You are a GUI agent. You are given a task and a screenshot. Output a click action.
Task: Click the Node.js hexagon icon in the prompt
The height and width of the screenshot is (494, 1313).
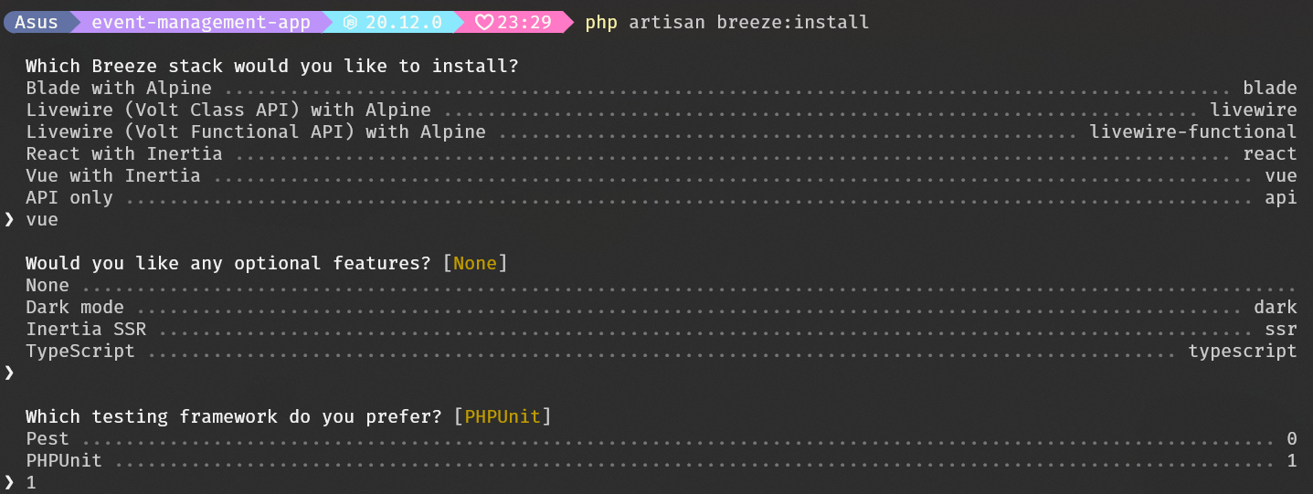point(351,22)
